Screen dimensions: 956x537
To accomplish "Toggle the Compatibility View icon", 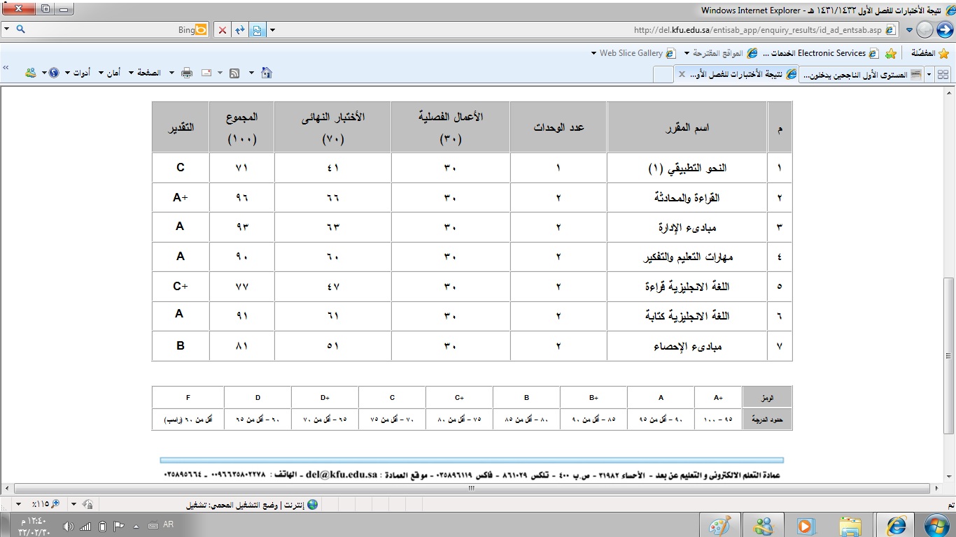I will click(257, 30).
